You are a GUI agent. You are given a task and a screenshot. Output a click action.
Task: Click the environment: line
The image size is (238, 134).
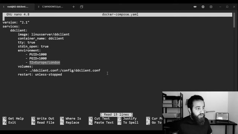click(x=29, y=50)
